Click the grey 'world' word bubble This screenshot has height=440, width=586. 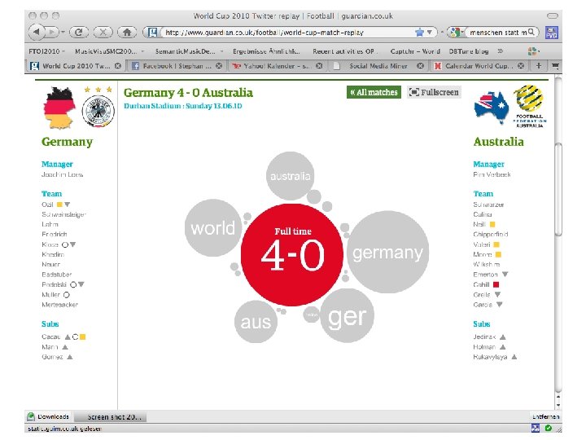point(213,228)
